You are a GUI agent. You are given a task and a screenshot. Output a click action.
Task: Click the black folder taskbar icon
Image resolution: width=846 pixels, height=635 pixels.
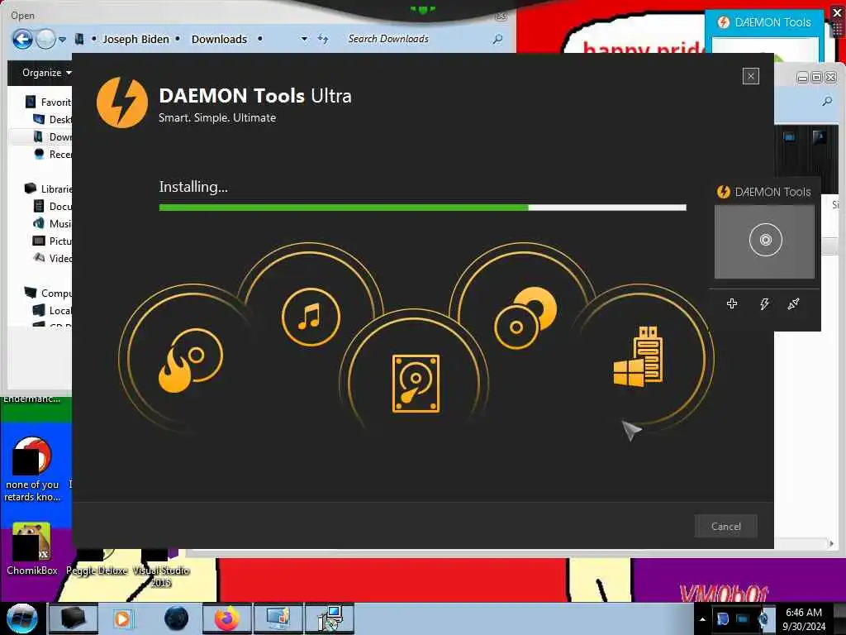[x=74, y=618]
